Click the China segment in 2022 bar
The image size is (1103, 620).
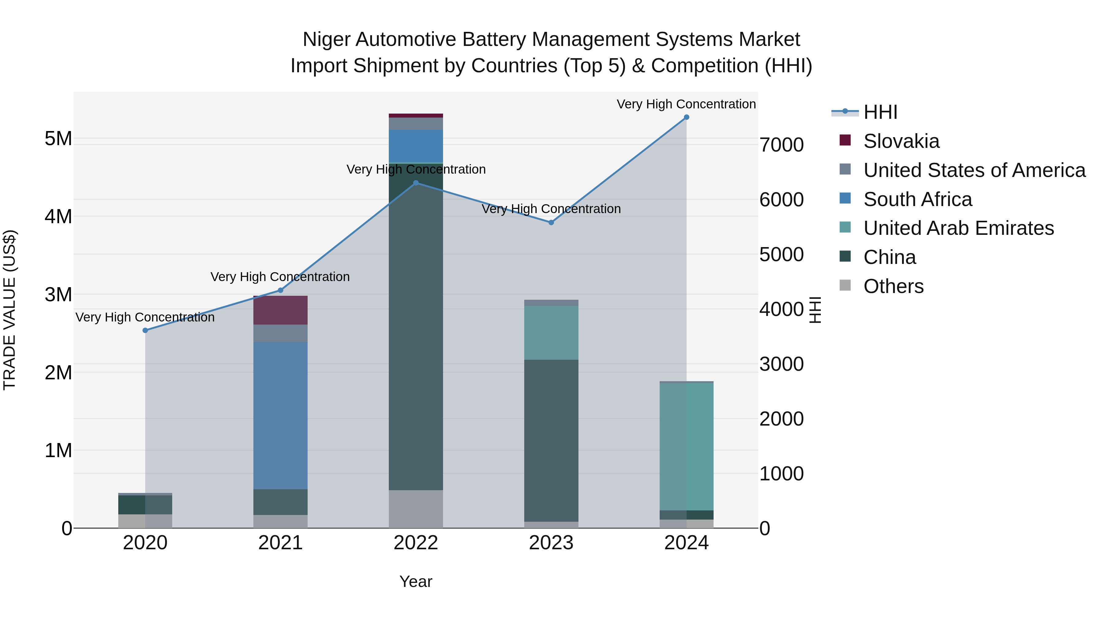pyautogui.click(x=416, y=327)
